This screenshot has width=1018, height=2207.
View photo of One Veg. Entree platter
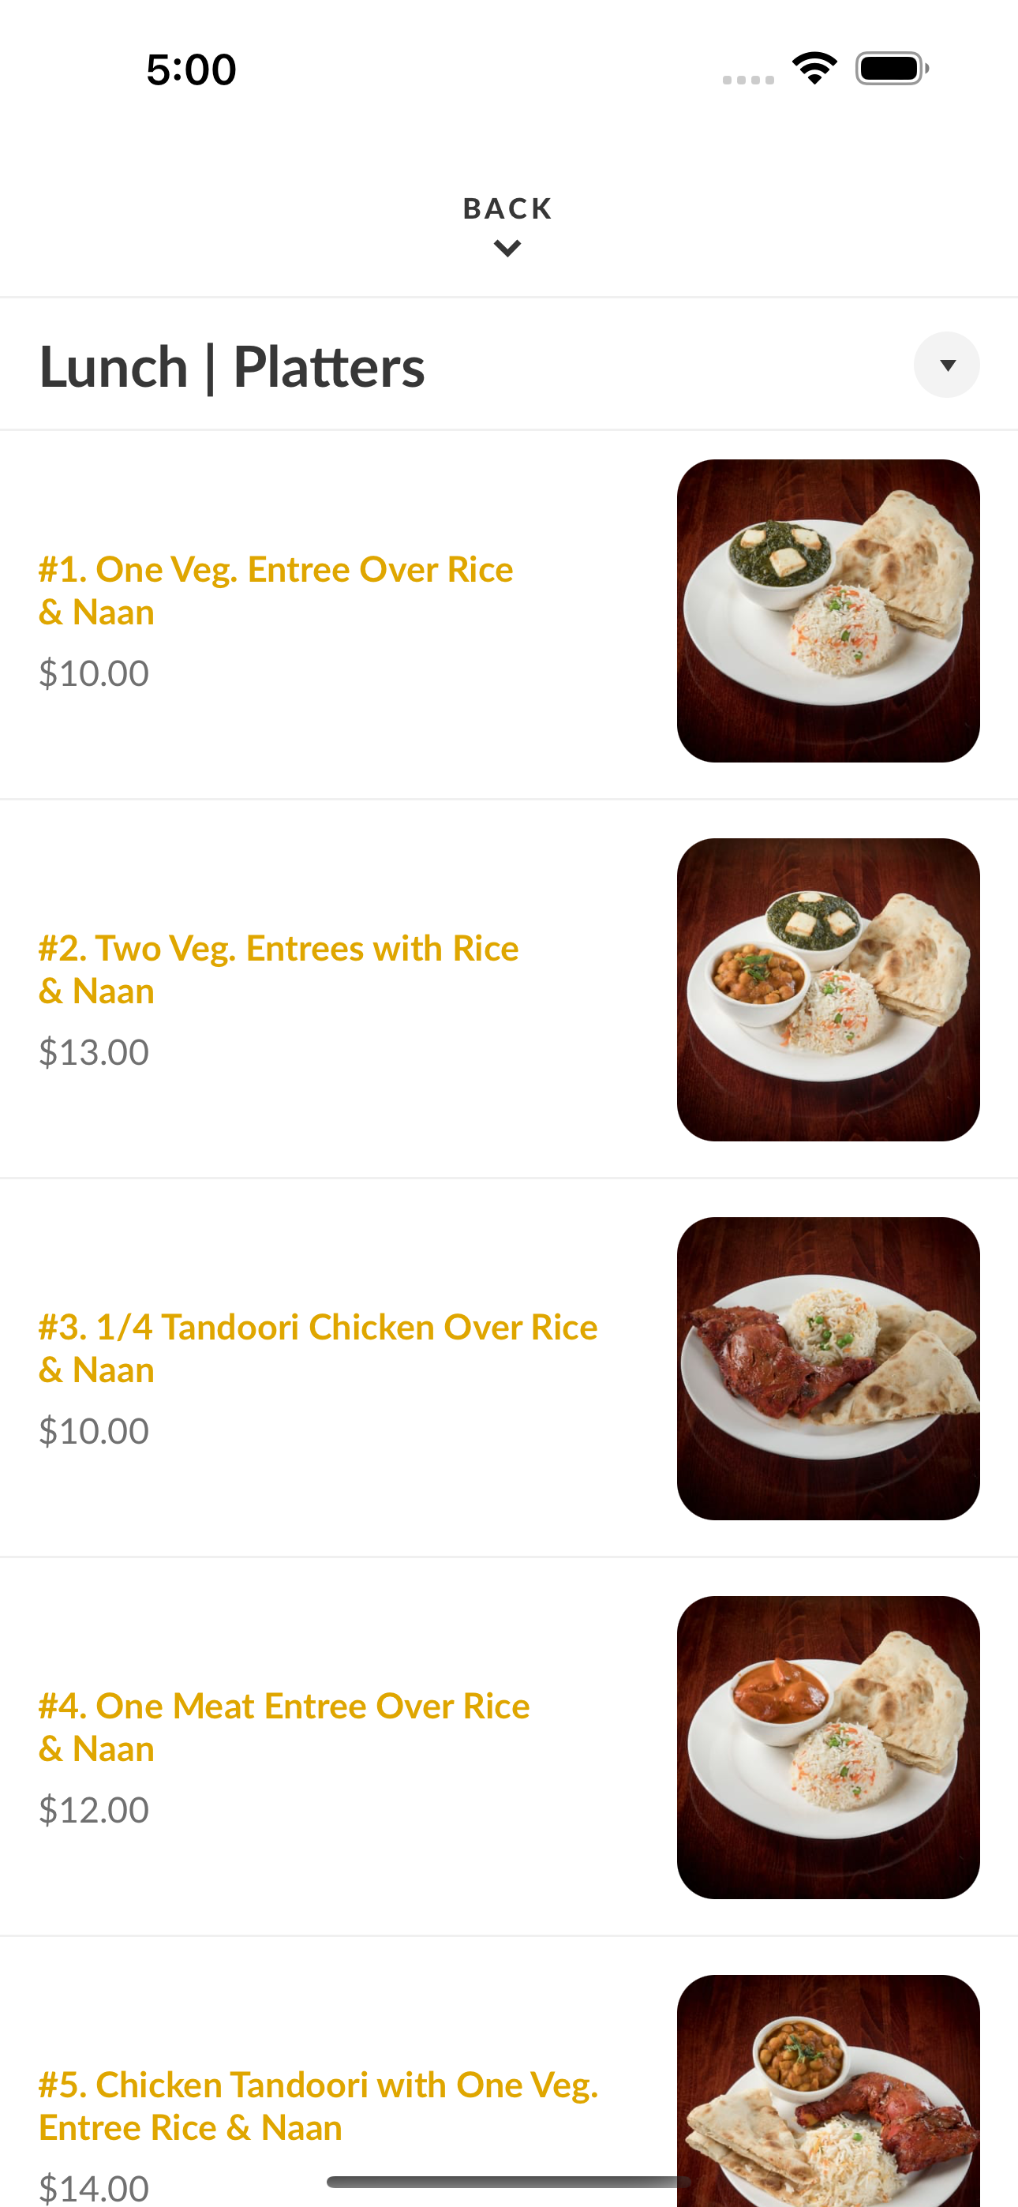pos(828,611)
